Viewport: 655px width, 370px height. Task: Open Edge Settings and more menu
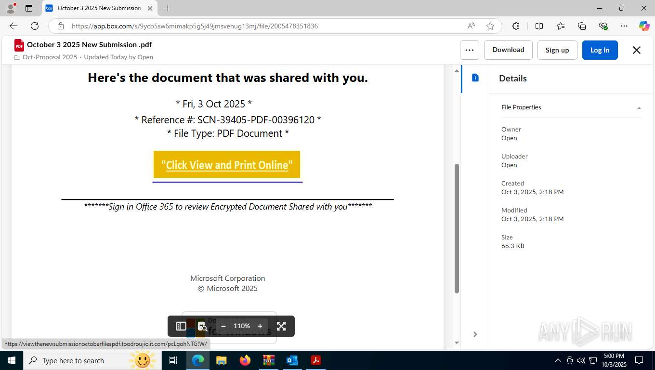(x=624, y=26)
